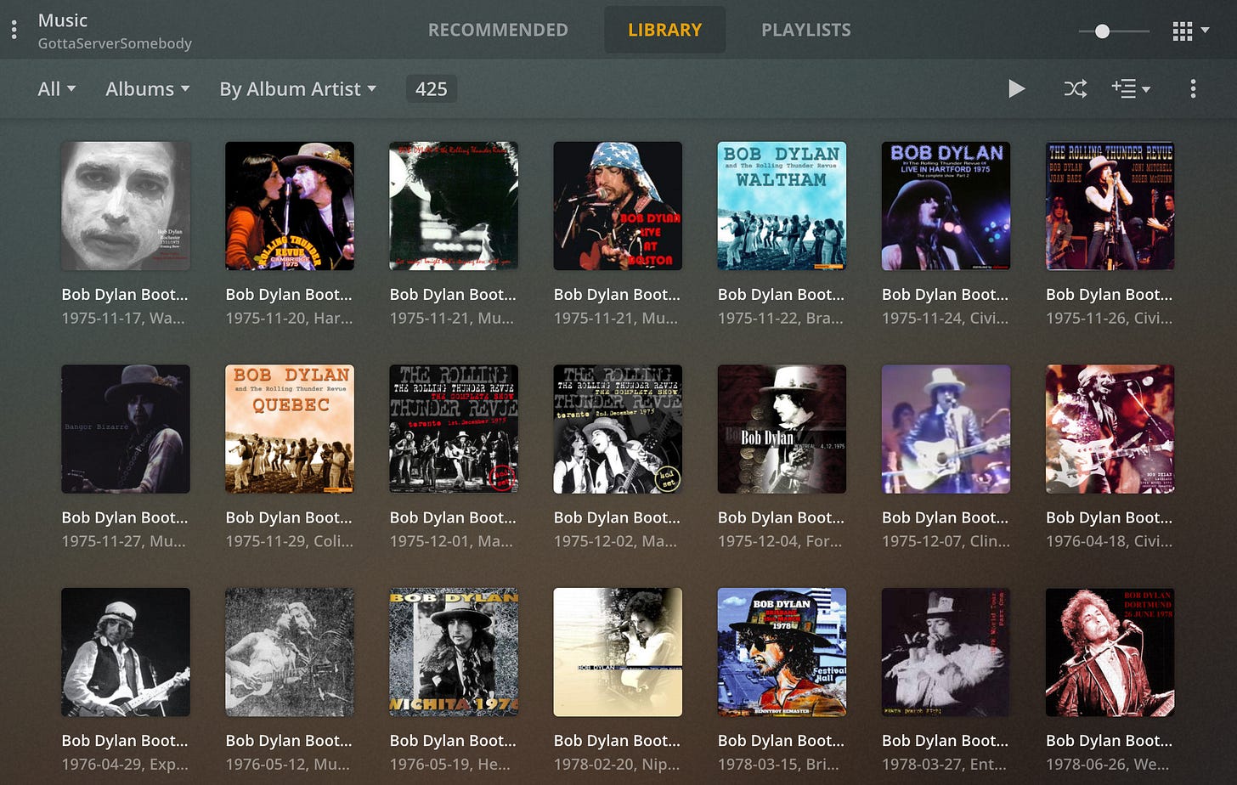1237x785 pixels.
Task: Click the subtitle 1976-04-29, Exp...
Action: click(x=125, y=765)
